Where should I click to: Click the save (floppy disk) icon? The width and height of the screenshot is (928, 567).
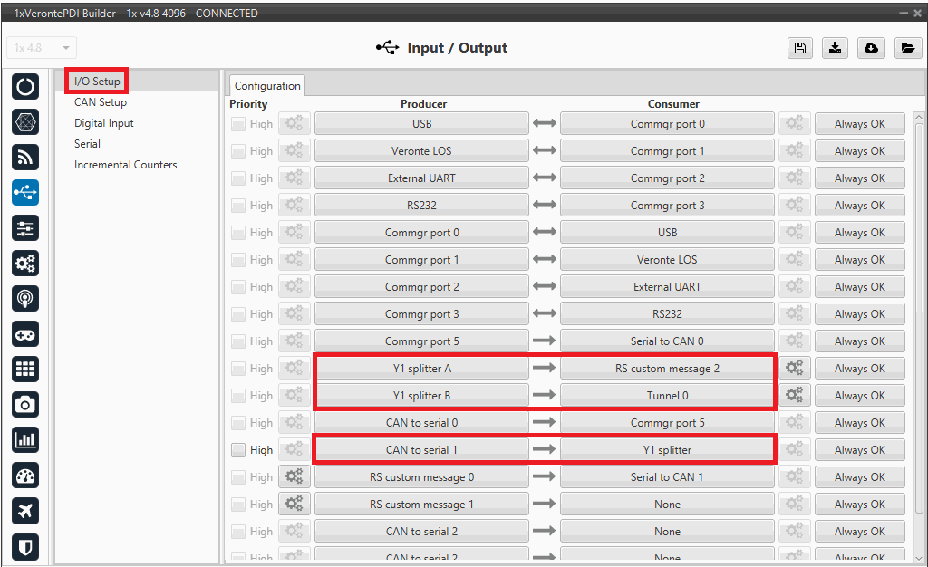799,49
